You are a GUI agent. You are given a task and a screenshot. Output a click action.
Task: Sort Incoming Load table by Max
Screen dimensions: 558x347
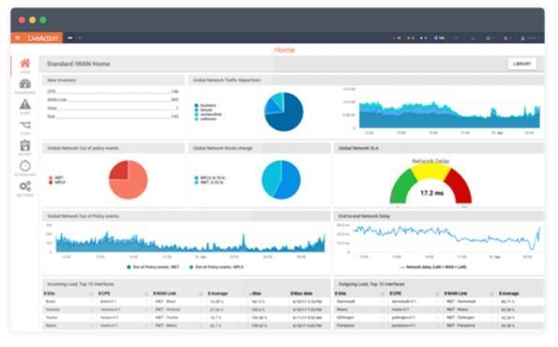[255, 294]
